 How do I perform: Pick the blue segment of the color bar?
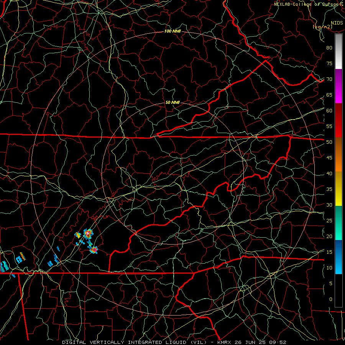click(338, 257)
